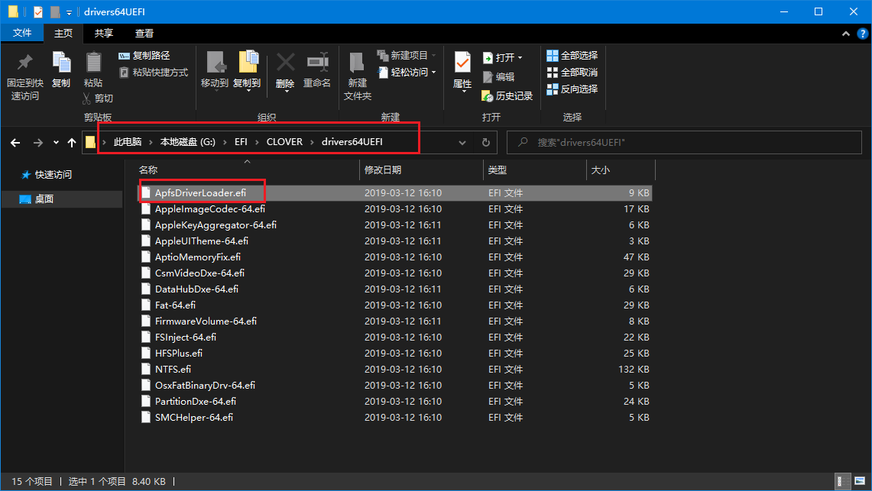Click the CLOVER breadcrumb segment

pos(284,142)
